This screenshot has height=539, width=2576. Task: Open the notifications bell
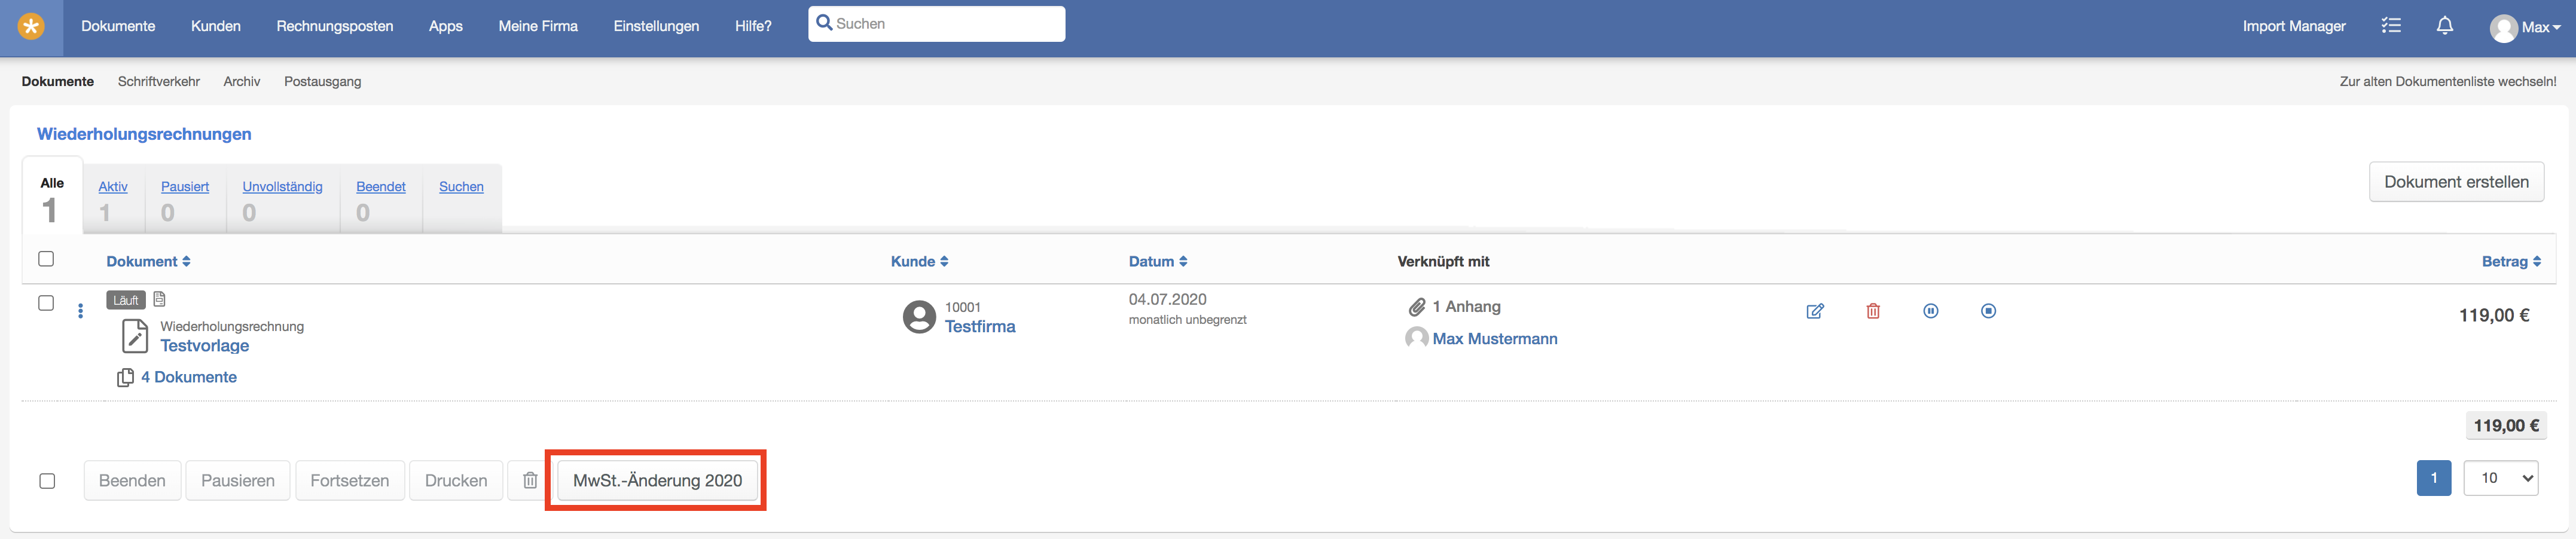coord(2444,26)
